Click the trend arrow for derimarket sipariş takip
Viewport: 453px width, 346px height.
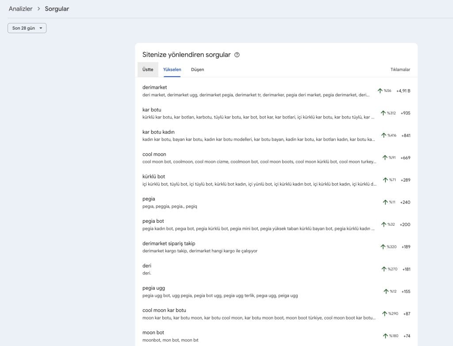(x=383, y=247)
